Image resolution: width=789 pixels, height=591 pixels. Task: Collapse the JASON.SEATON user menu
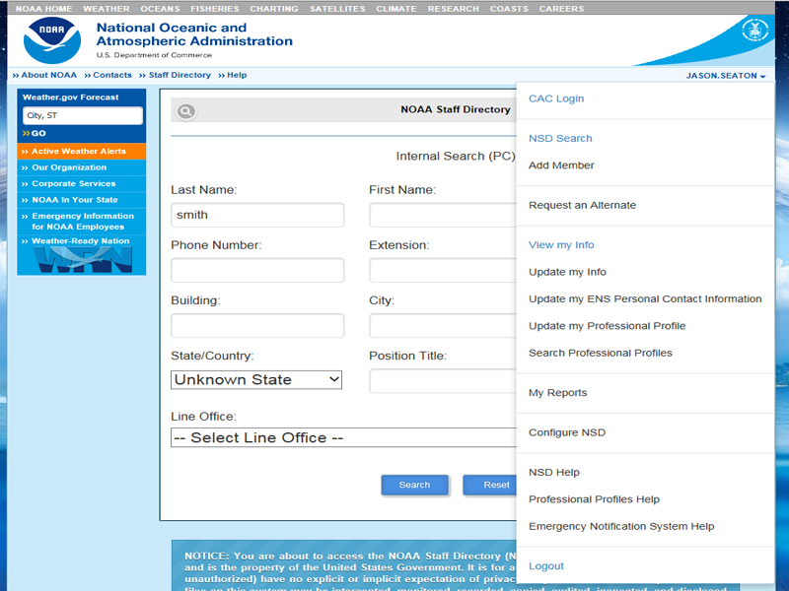click(726, 76)
